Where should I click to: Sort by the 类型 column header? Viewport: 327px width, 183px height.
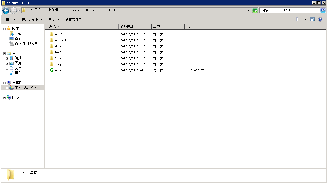click(168, 27)
